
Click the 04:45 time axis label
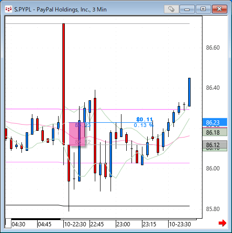pos(45,224)
